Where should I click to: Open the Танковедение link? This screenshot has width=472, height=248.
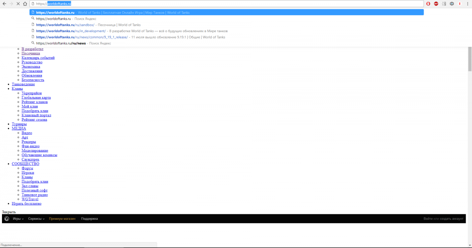click(x=23, y=84)
